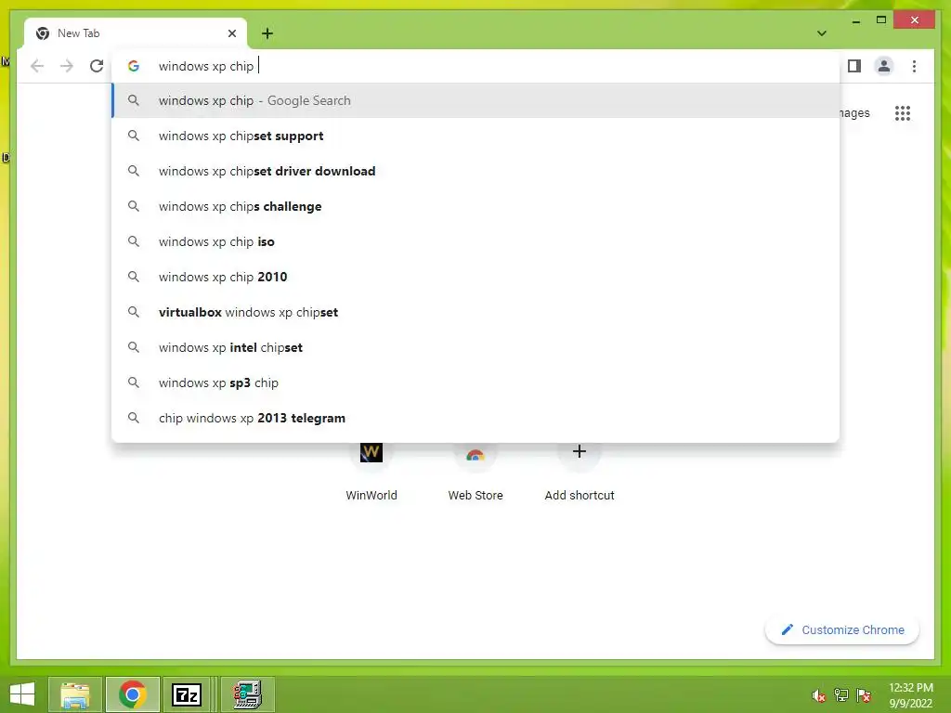This screenshot has height=713, width=951.
Task: Open 7-Zip from the taskbar
Action: pos(186,694)
